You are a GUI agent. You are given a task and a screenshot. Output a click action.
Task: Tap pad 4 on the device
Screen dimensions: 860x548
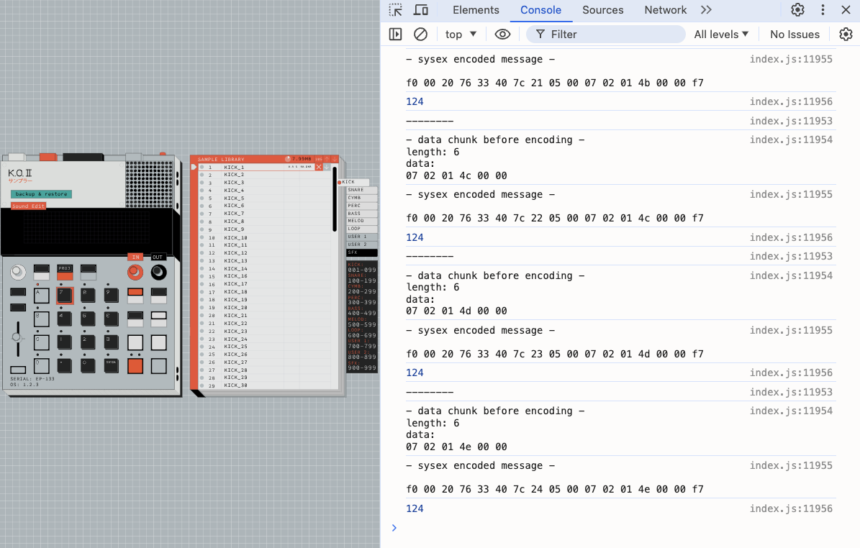[65, 319]
